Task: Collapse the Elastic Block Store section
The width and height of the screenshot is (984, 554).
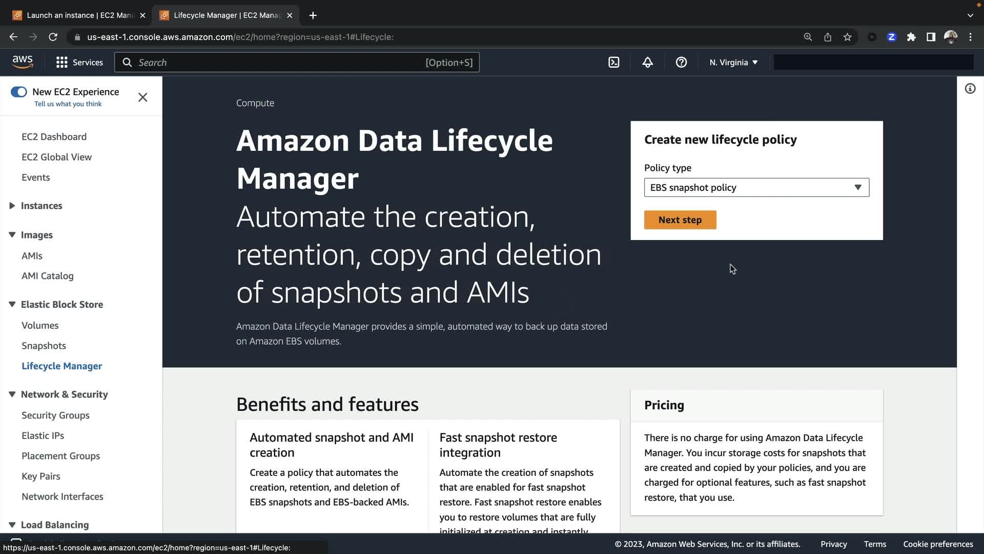Action: (x=12, y=304)
